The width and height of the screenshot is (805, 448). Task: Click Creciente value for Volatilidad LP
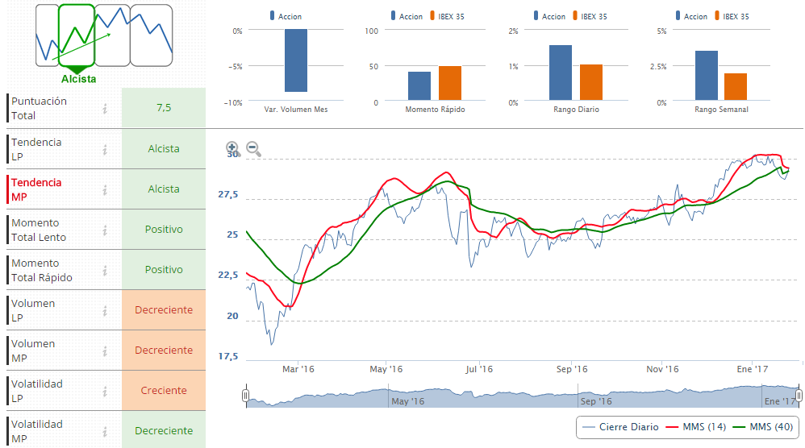pos(164,391)
